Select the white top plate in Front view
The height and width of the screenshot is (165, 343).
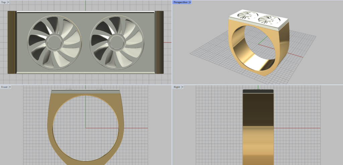tap(85, 92)
